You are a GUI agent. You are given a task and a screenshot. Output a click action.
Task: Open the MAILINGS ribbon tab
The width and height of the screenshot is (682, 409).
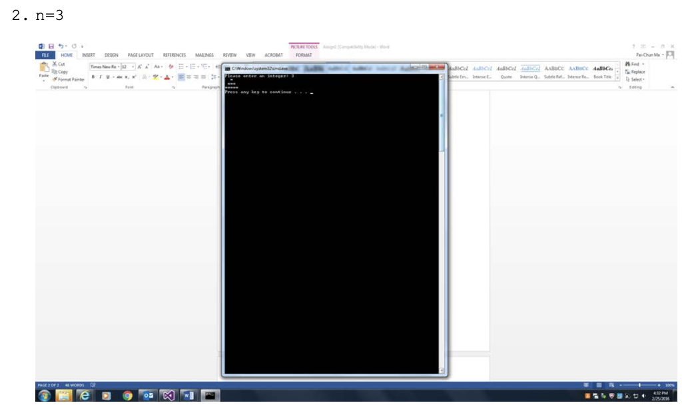(x=204, y=55)
